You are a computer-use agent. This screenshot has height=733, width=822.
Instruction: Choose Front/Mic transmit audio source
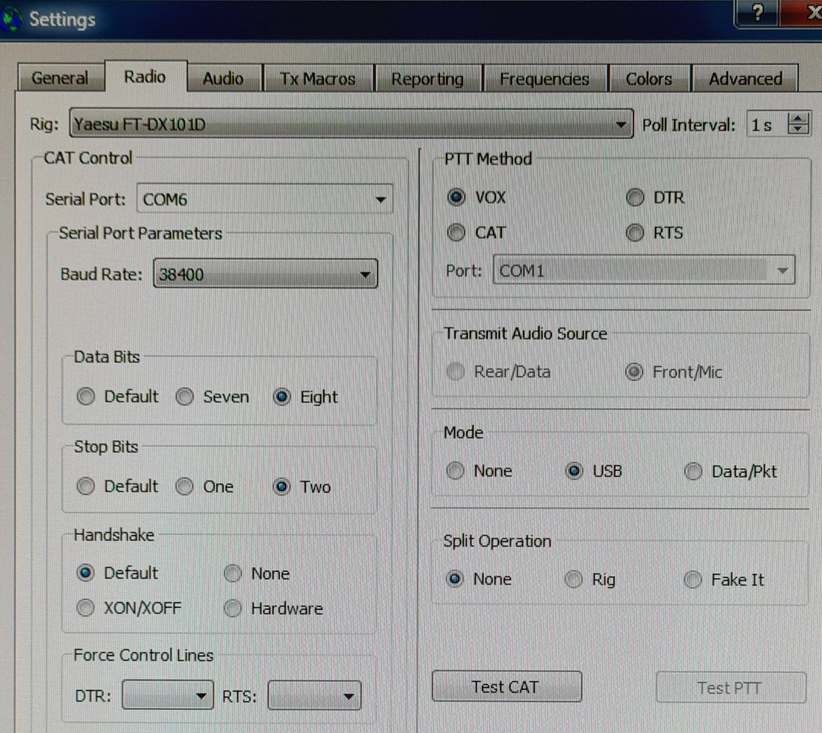click(674, 372)
